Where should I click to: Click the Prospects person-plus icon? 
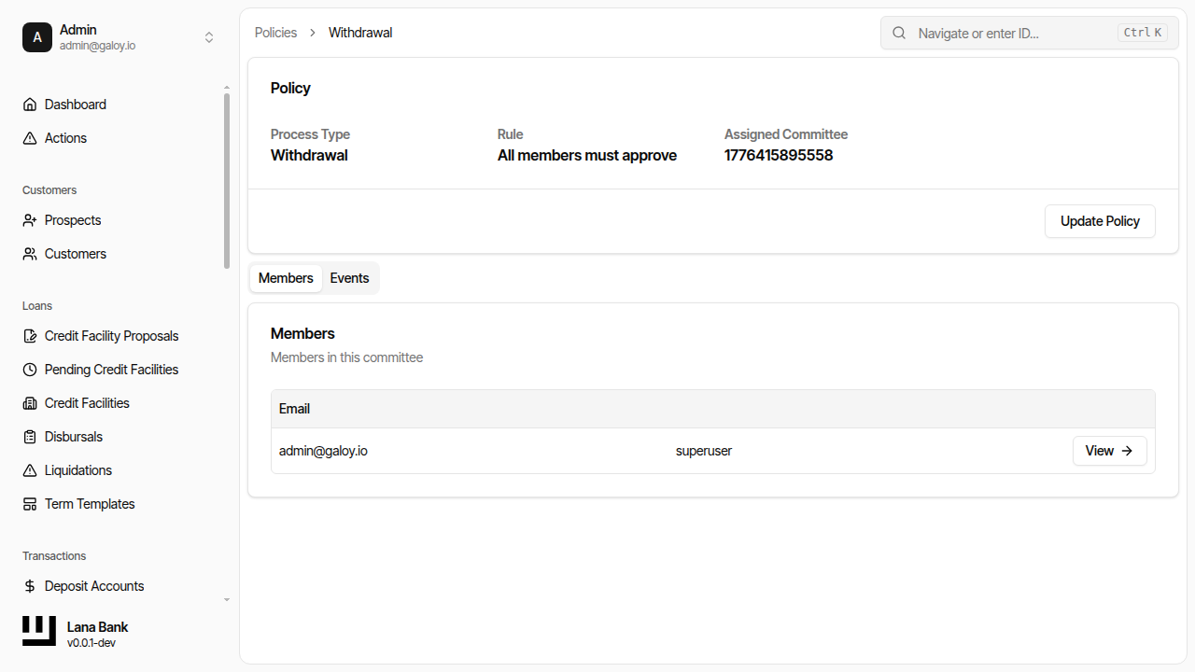30,220
